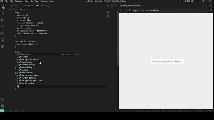Click errors and warnings count in status bar
Viewport: 214px width, 120px height.
click(x=8, y=111)
